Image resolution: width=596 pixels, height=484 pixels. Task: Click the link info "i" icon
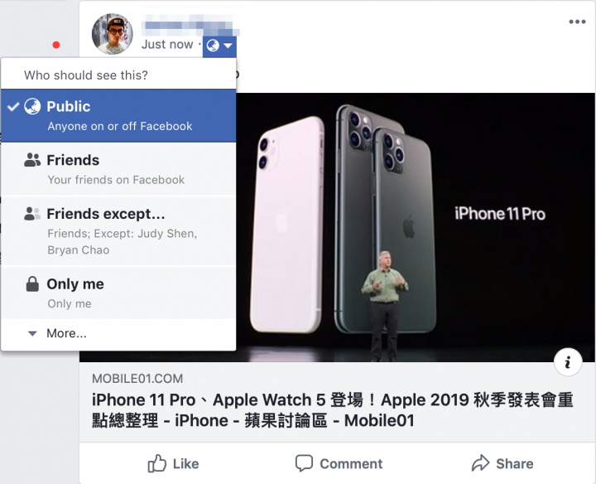[568, 362]
